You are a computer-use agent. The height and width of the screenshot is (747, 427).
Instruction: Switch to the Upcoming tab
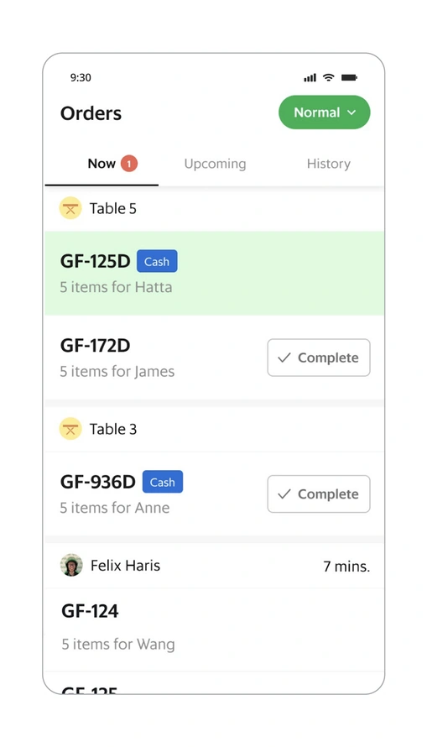[x=215, y=164]
